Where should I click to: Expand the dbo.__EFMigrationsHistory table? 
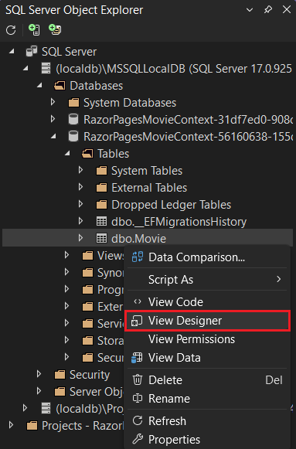click(x=80, y=221)
